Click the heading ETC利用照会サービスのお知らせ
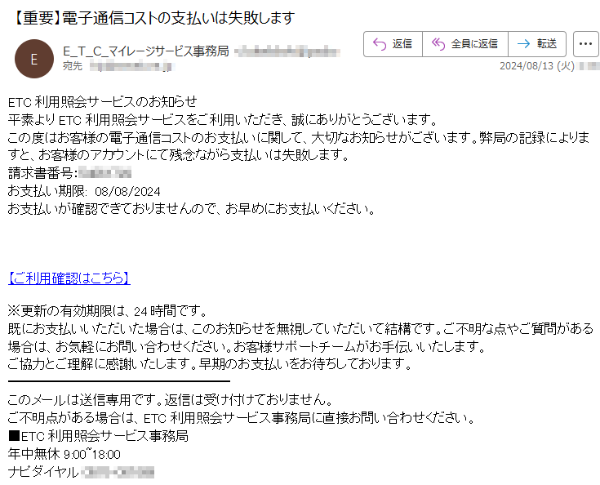 (x=103, y=102)
